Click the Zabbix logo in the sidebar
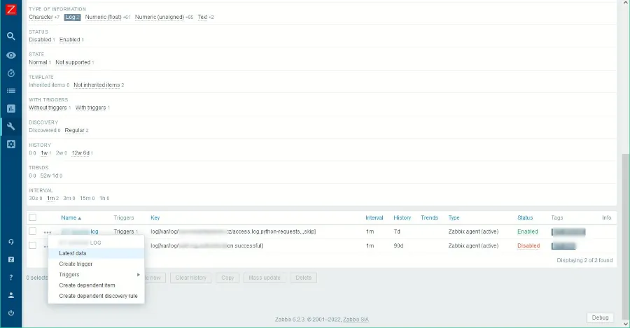The width and height of the screenshot is (630, 328). point(10,10)
